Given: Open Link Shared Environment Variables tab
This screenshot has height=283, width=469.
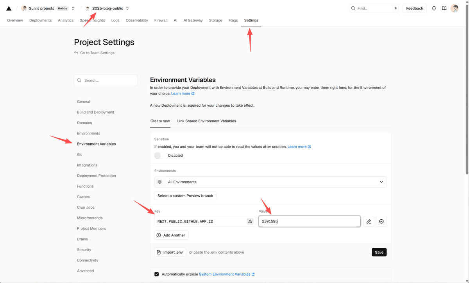Looking at the screenshot, I should [x=206, y=121].
